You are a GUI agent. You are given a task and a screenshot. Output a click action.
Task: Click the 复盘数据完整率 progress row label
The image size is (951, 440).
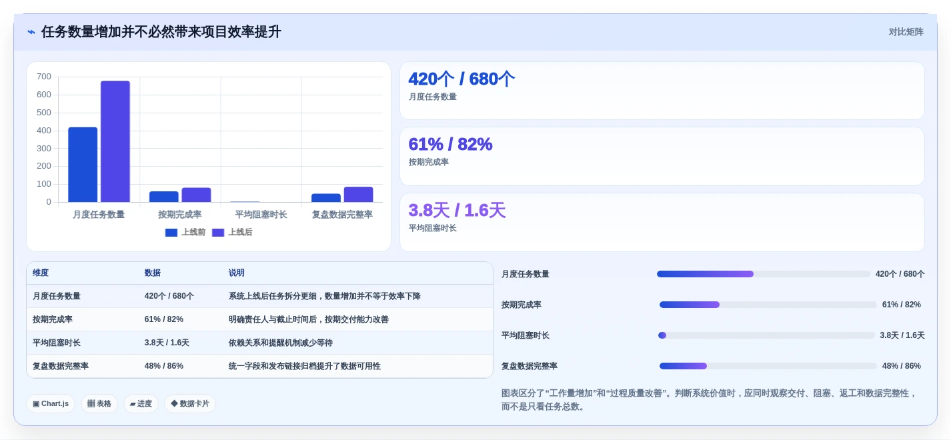coord(530,366)
